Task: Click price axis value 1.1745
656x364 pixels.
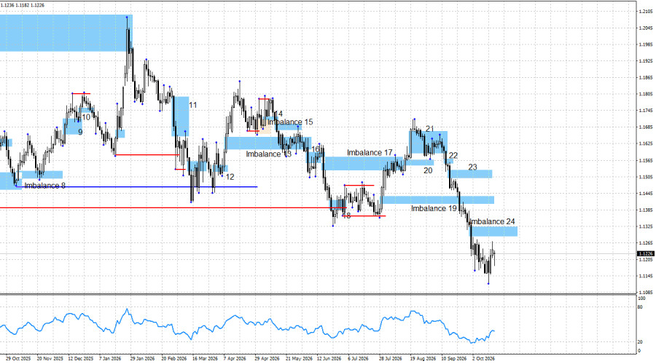Action: pyautogui.click(x=646, y=111)
